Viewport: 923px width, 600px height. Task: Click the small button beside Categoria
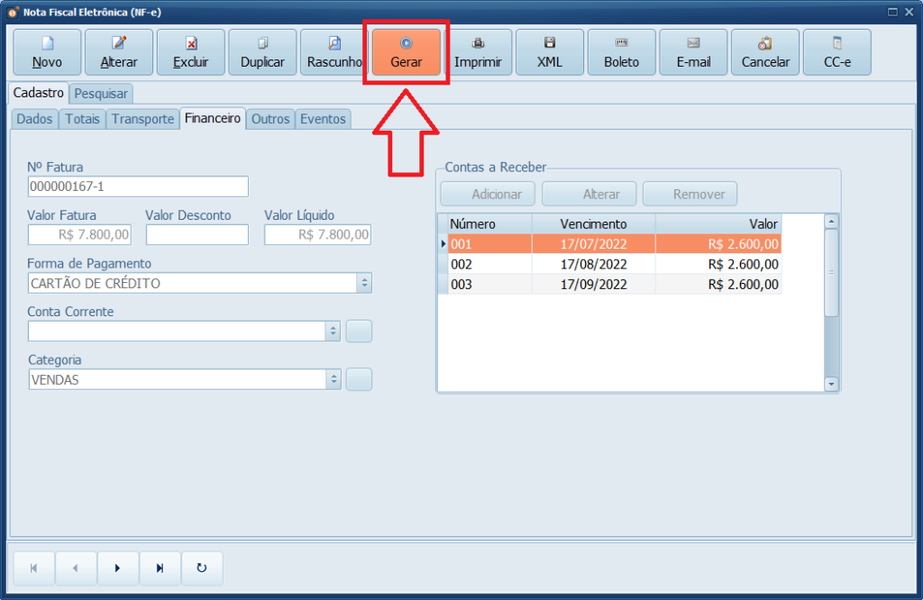359,380
